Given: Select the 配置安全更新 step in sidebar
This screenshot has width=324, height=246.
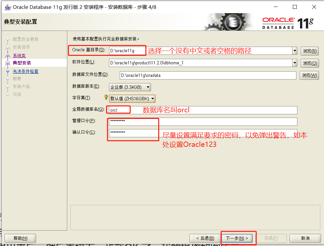Looking at the screenshot, I should (x=25, y=39).
